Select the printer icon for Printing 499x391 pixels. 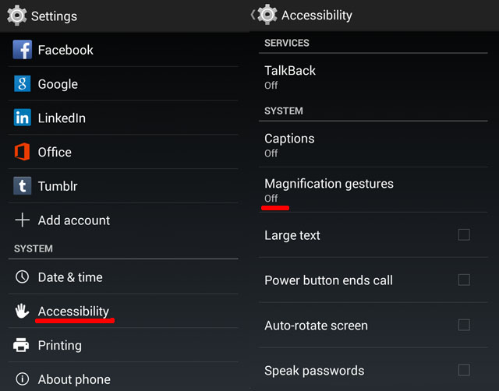pyautogui.click(x=21, y=345)
